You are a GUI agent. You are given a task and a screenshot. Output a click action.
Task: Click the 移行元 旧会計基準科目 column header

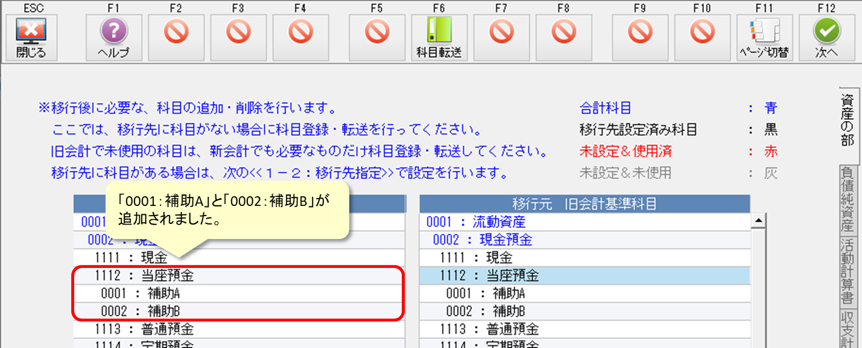pyautogui.click(x=584, y=204)
